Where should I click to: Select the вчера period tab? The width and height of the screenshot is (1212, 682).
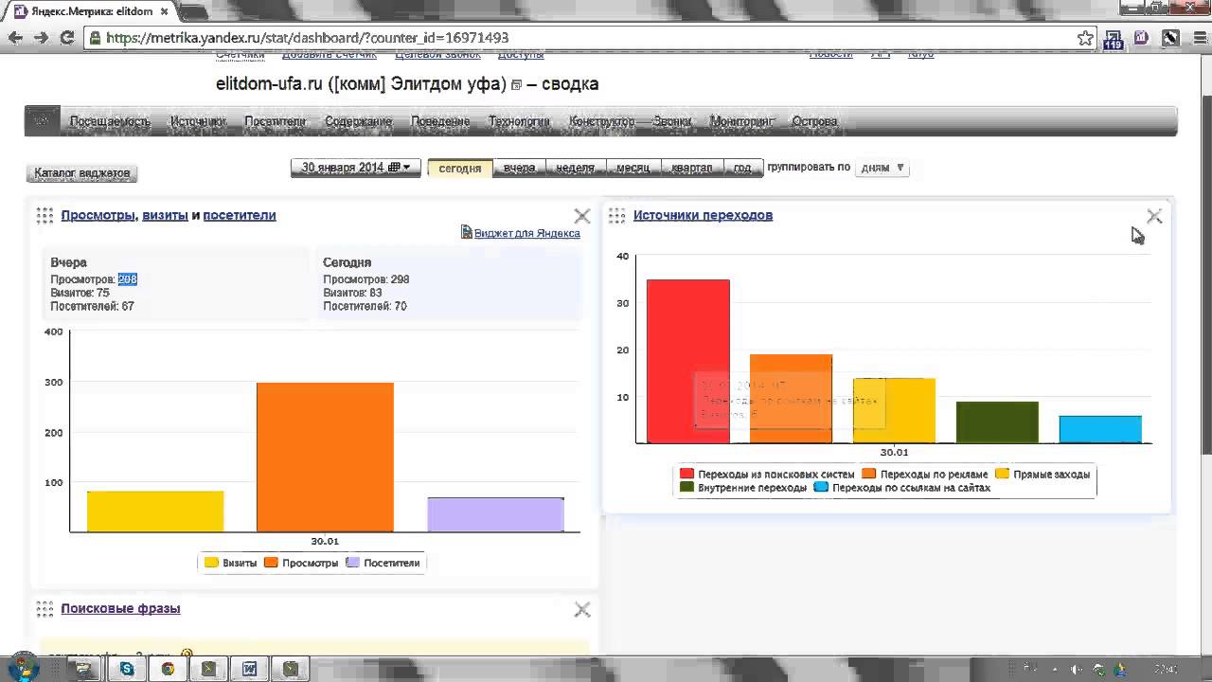519,168
